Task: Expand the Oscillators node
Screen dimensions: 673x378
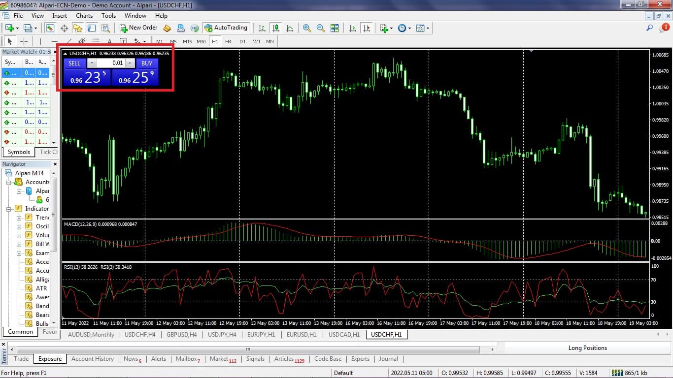Action: click(19, 226)
